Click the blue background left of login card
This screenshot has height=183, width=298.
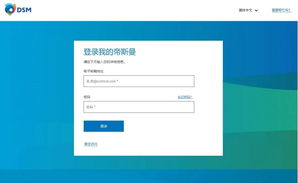(36, 96)
